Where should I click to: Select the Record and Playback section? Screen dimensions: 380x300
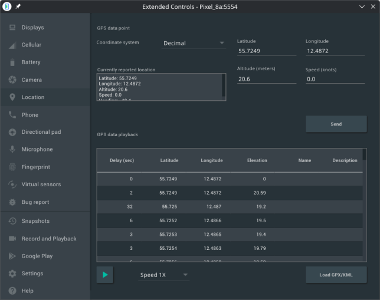pyautogui.click(x=45, y=239)
